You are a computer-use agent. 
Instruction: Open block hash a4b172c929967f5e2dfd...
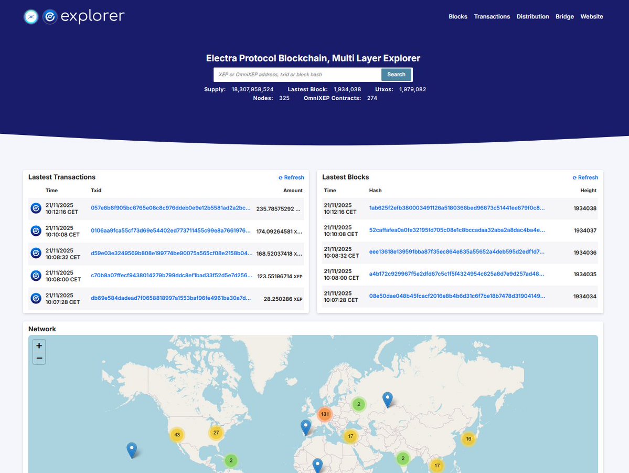[456, 274]
